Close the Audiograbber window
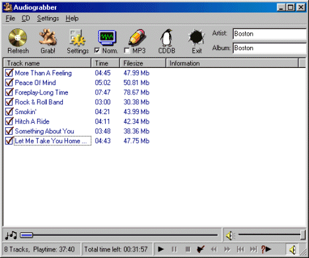This screenshot has height=258, width=309. 300,7
